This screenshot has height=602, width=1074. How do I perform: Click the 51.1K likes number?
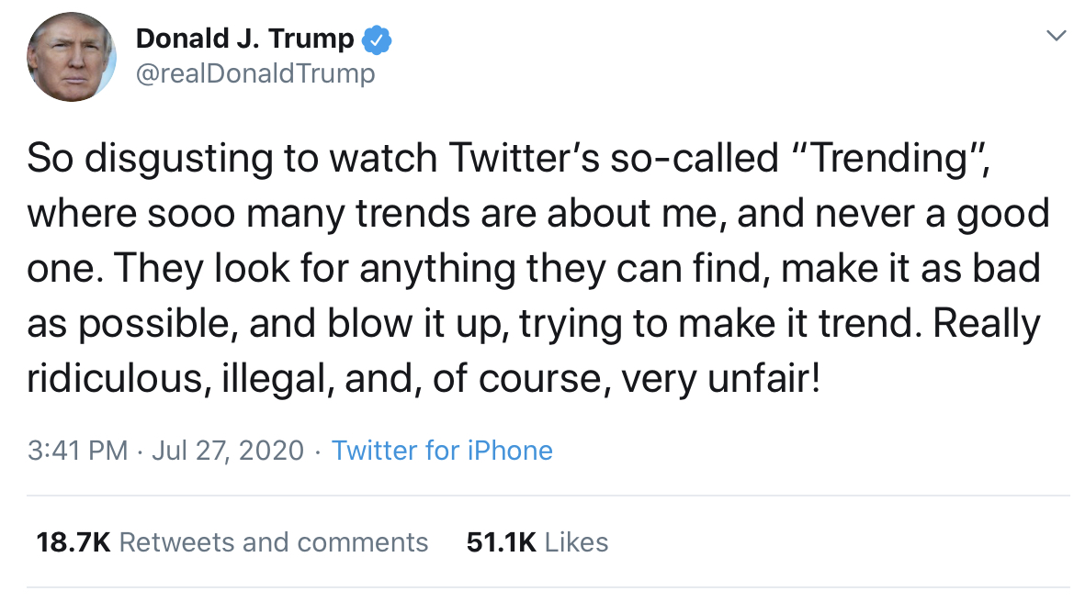501,541
